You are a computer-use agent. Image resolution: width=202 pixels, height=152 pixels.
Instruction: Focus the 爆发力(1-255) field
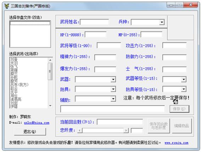(x=105, y=69)
